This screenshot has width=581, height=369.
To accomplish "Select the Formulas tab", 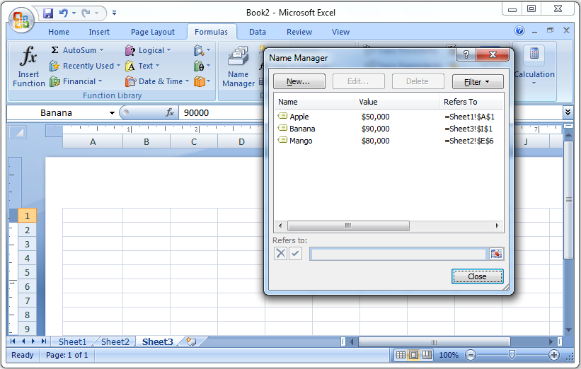I will pos(211,33).
